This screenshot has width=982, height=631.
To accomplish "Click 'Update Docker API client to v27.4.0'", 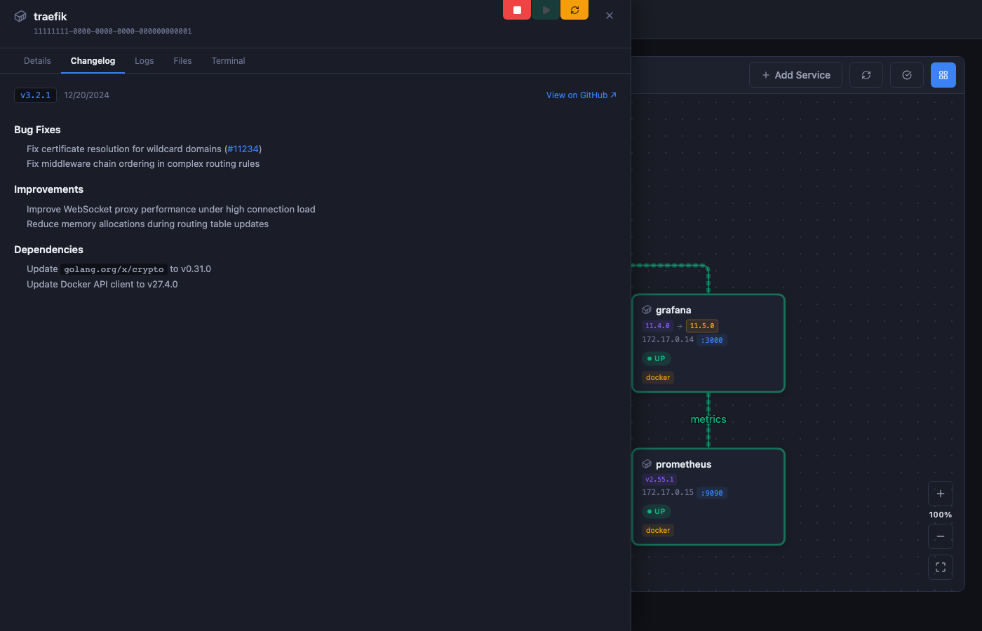I will tap(102, 285).
